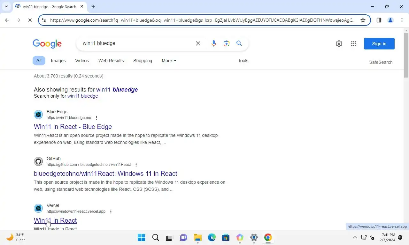Open search Tools

[243, 61]
